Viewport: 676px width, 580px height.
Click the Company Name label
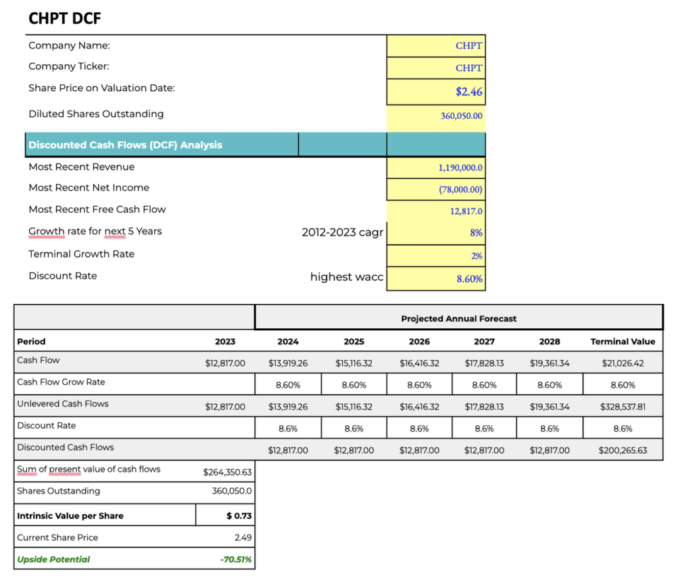(x=70, y=46)
